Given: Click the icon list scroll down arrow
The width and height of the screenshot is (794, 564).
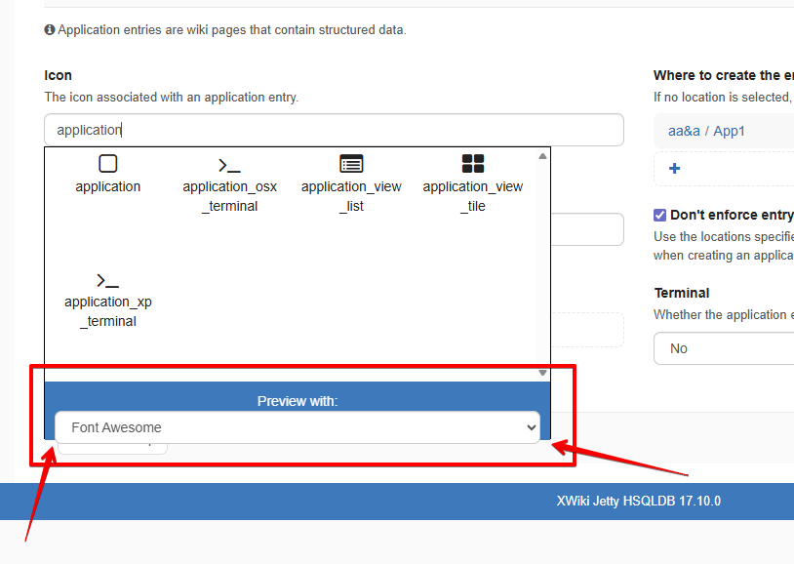Looking at the screenshot, I should point(543,373).
